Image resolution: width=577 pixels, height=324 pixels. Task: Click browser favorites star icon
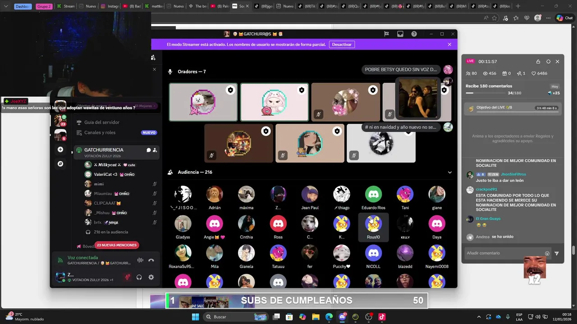click(x=495, y=18)
